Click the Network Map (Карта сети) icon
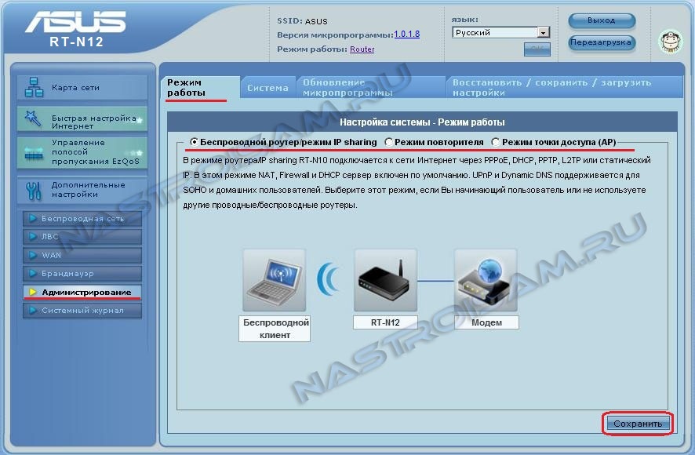 click(34, 87)
